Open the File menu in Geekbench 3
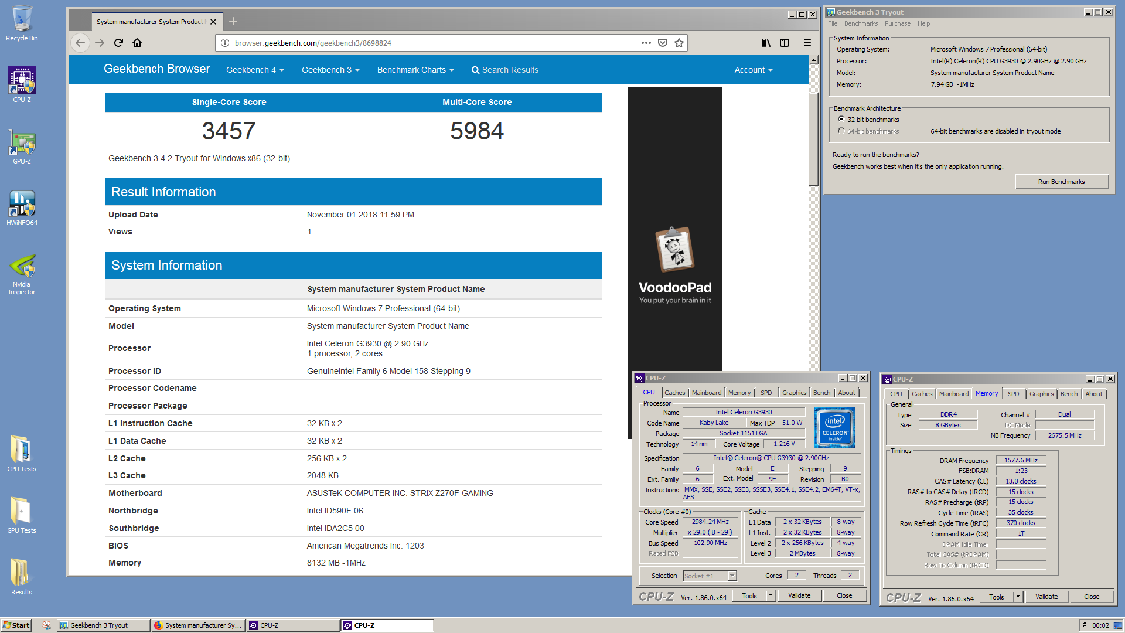This screenshot has height=633, width=1125. [x=833, y=23]
